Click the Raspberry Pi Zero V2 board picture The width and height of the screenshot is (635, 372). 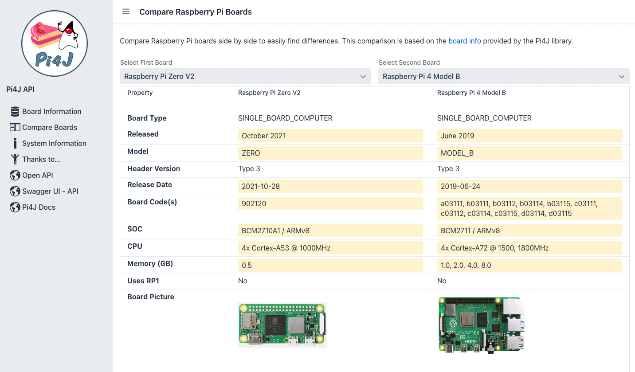click(x=282, y=325)
